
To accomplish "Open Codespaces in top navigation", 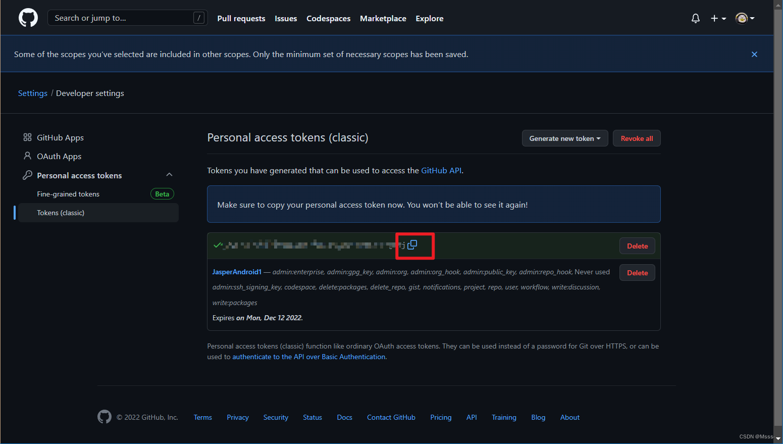I will click(328, 18).
